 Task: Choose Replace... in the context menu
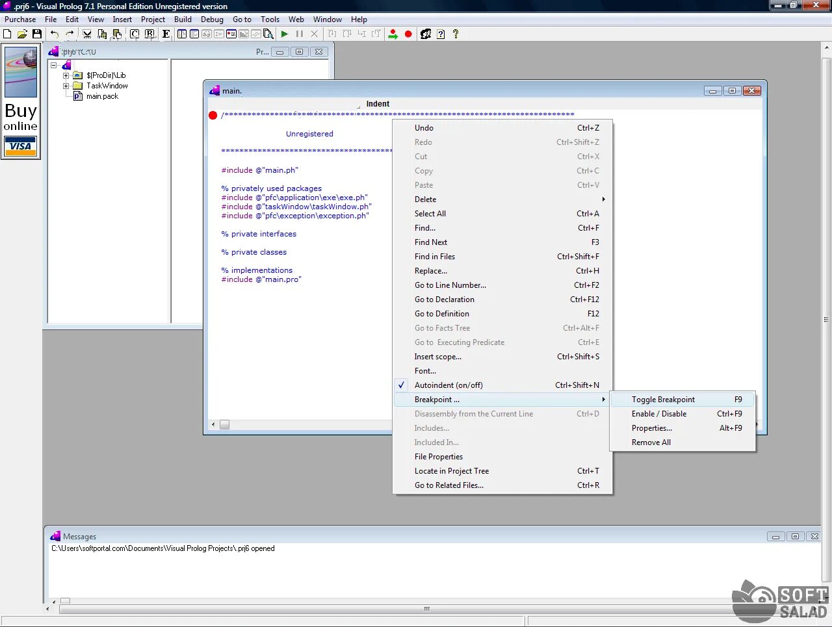pos(502,271)
